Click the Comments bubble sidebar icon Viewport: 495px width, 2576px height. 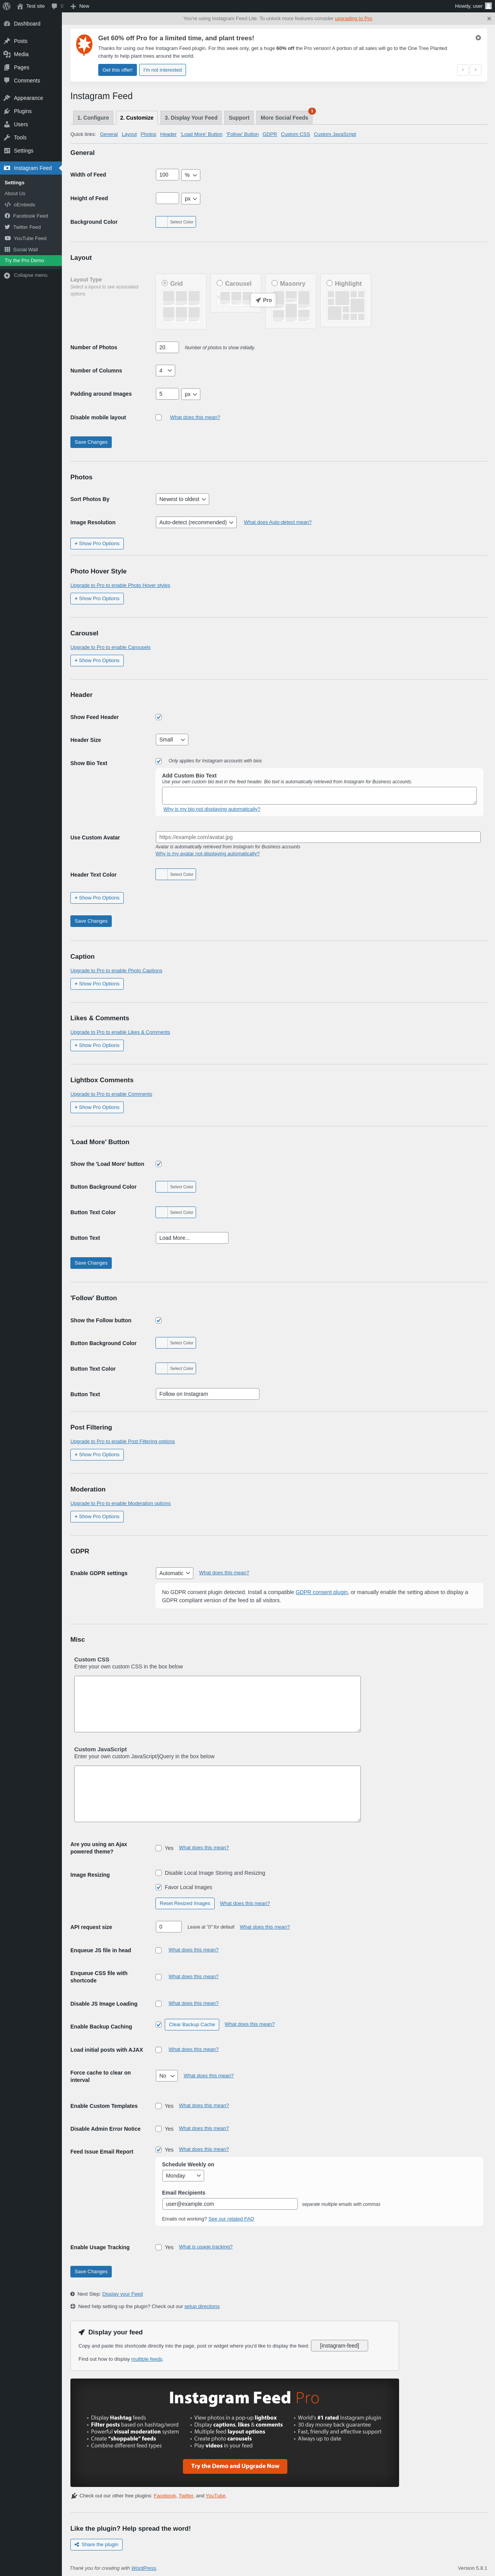coord(7,80)
